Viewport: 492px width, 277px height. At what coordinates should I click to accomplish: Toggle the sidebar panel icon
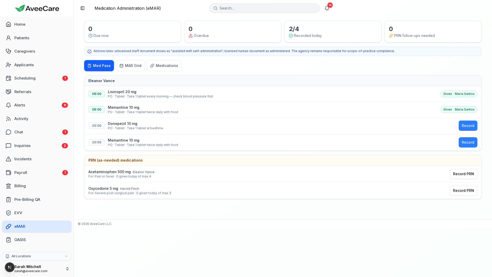tap(83, 8)
